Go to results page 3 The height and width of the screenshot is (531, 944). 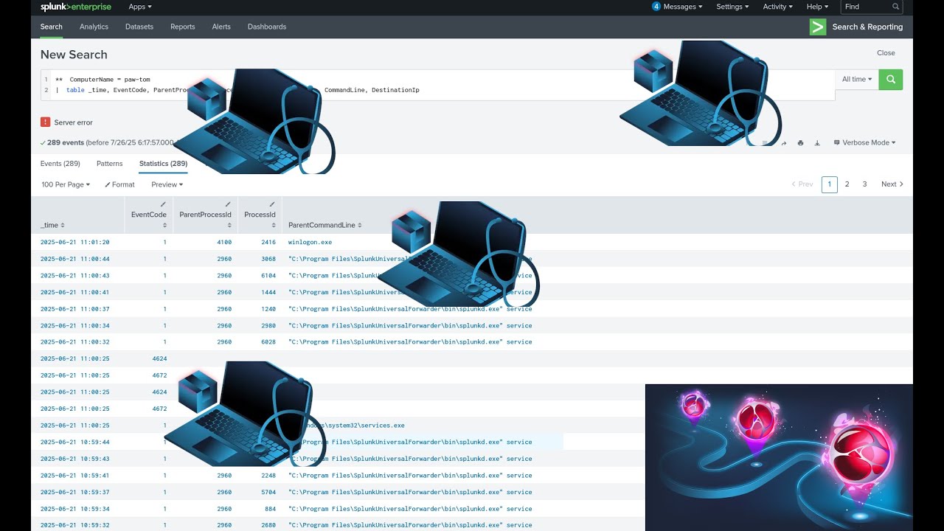pyautogui.click(x=864, y=184)
